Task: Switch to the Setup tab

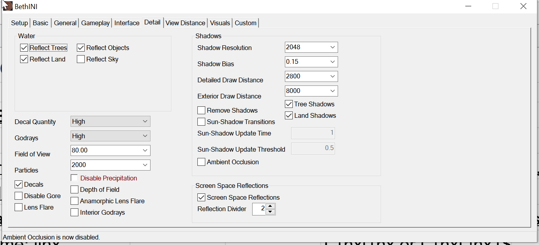Action: (x=19, y=23)
